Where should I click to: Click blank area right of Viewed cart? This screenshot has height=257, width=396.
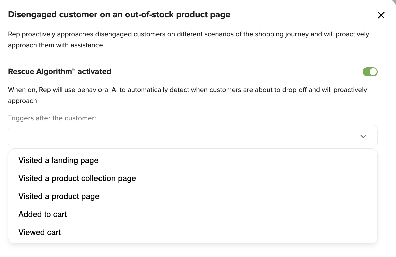pos(217,232)
